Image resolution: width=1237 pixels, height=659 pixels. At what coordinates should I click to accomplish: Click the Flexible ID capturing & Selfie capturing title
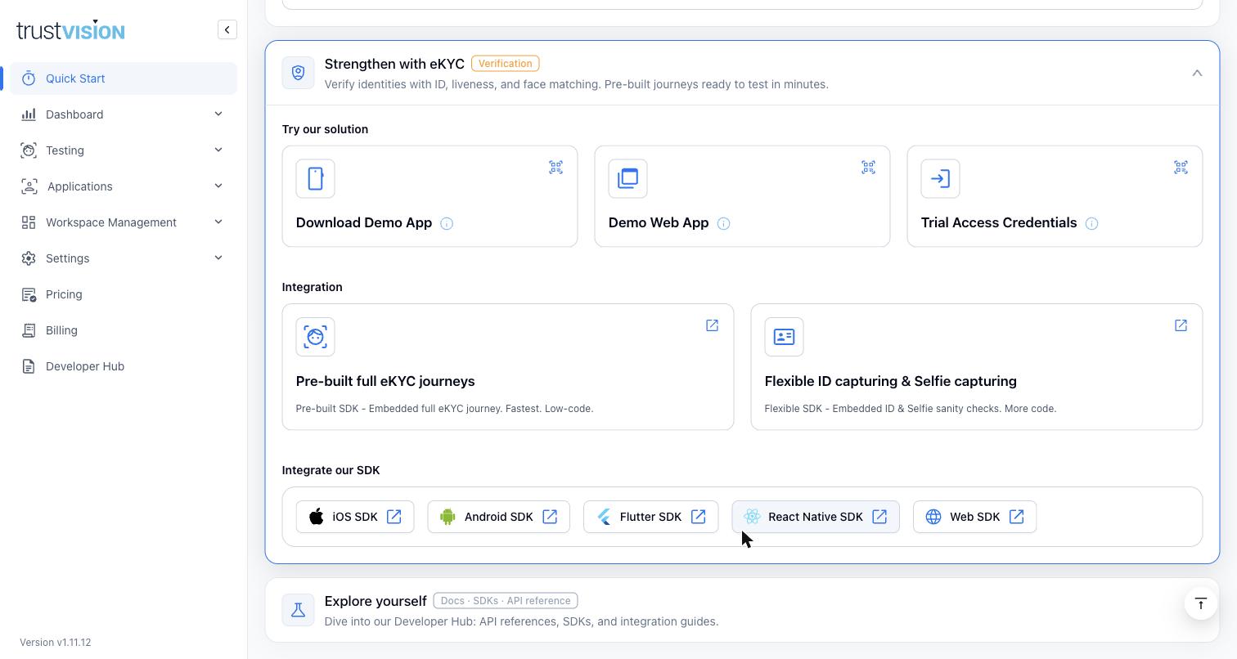[x=891, y=381]
